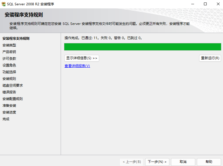This screenshot has height=166, width=223.
Task: Select 安装程序支持规则 in the step list
Action: coord(16,39)
